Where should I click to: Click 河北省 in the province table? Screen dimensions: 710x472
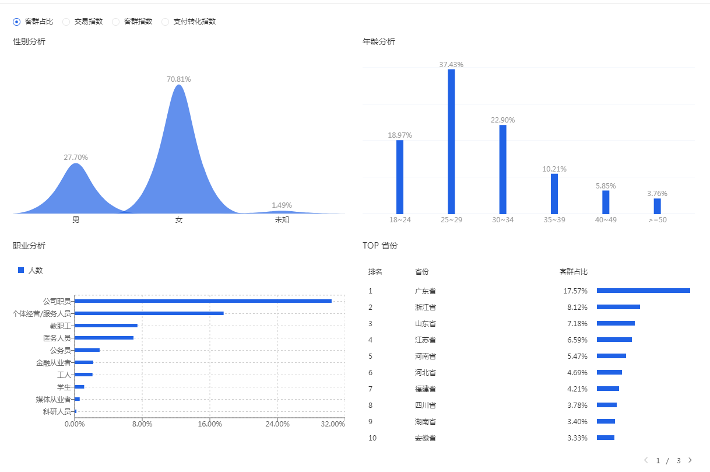pyautogui.click(x=426, y=372)
